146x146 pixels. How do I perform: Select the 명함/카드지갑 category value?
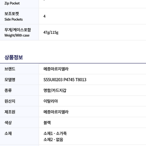pyautogui.click(x=55, y=91)
